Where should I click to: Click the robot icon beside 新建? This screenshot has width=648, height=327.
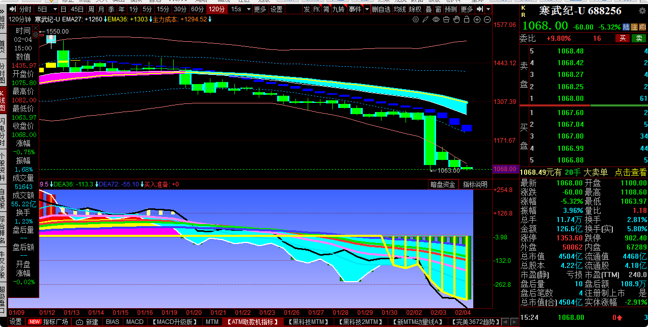pyautogui.click(x=79, y=322)
